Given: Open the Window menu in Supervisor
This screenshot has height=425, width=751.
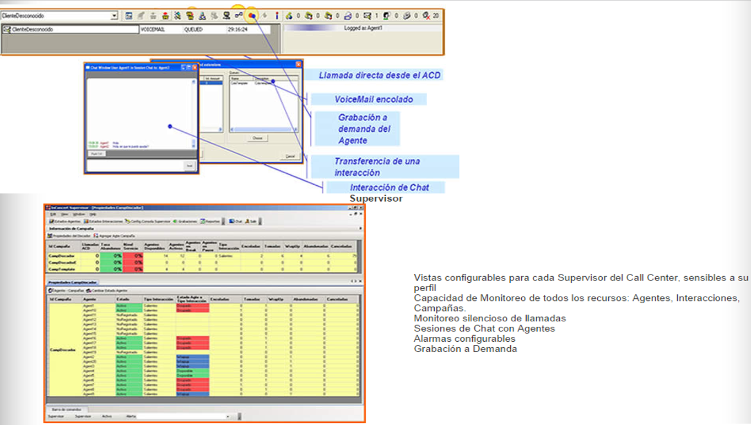Looking at the screenshot, I should [79, 214].
